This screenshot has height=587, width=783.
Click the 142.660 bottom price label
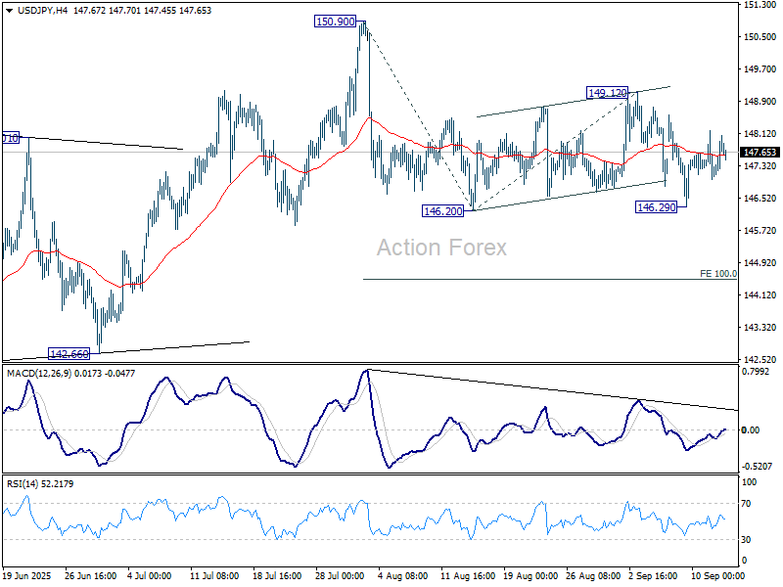(x=67, y=349)
